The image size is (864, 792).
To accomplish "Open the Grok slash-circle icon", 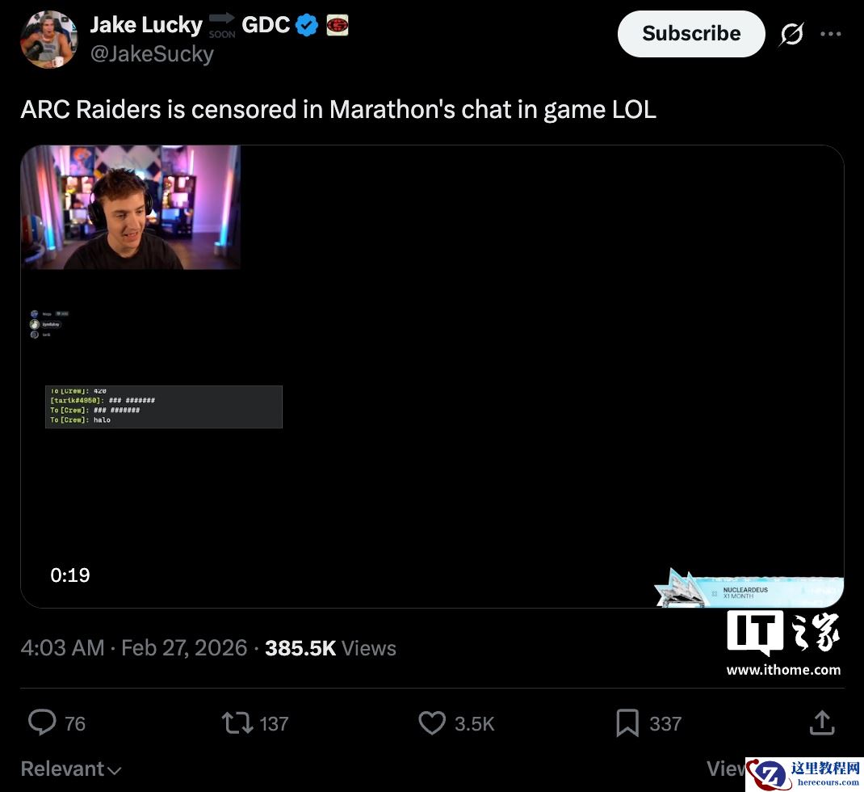I will pyautogui.click(x=791, y=34).
